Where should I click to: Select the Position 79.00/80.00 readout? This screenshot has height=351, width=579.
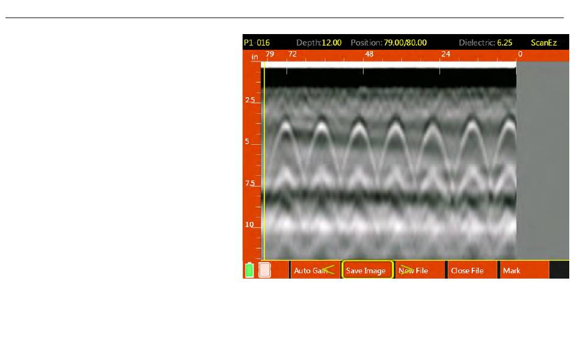405,43
